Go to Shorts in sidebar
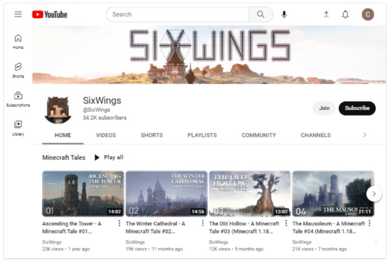Viewport: 390px width, 262px height. (18, 70)
